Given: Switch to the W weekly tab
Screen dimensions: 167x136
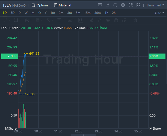Looking at the screenshot, I should coord(26,13).
